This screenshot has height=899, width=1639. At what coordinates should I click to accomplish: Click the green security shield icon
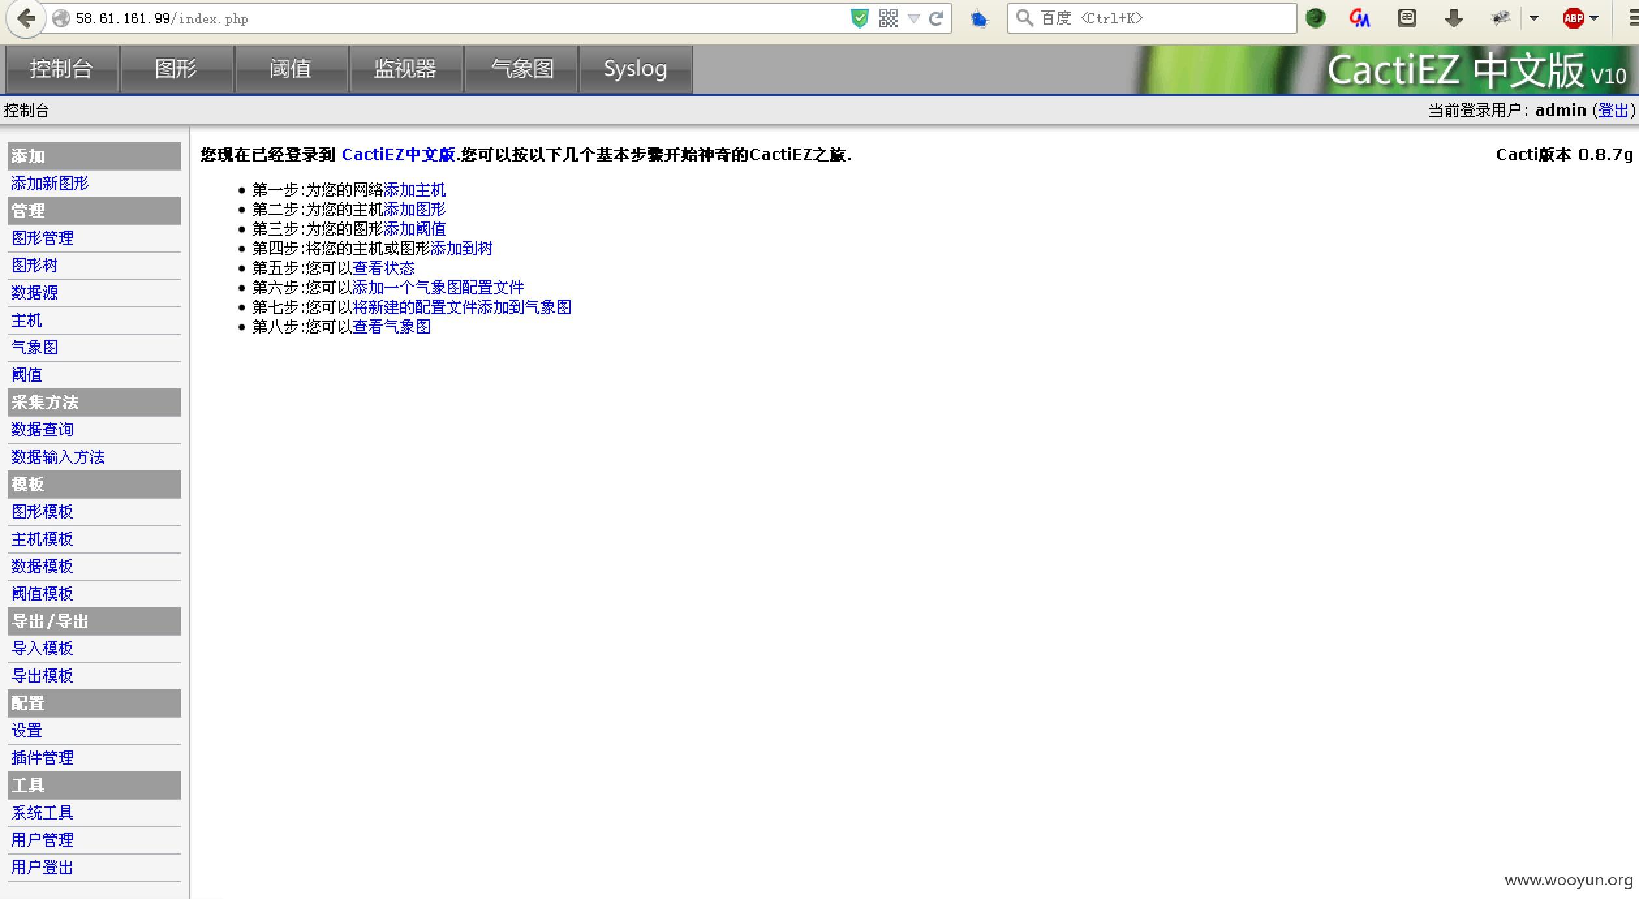click(x=860, y=18)
